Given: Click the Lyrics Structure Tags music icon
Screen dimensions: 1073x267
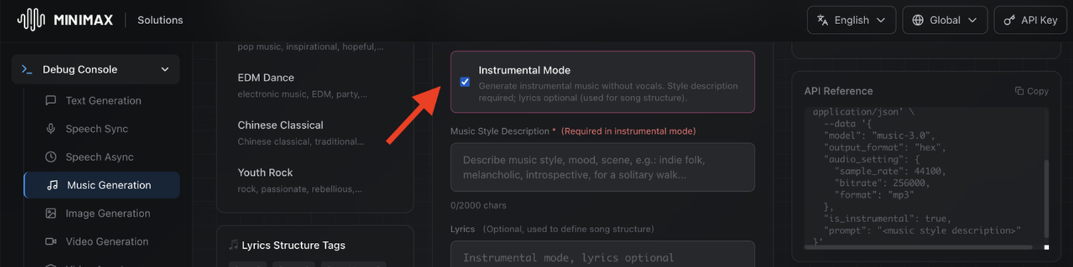Looking at the screenshot, I should pos(233,245).
